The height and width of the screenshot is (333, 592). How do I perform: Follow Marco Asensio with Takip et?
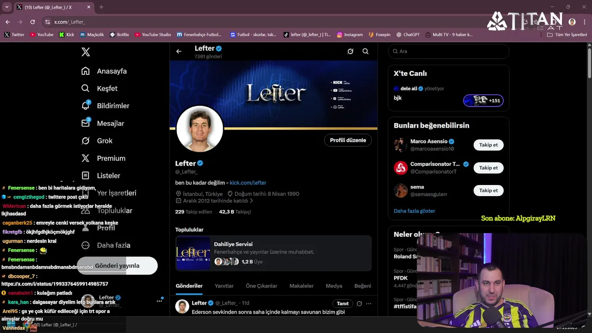coord(488,145)
